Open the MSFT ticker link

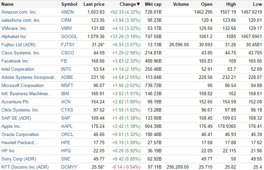click(67, 85)
